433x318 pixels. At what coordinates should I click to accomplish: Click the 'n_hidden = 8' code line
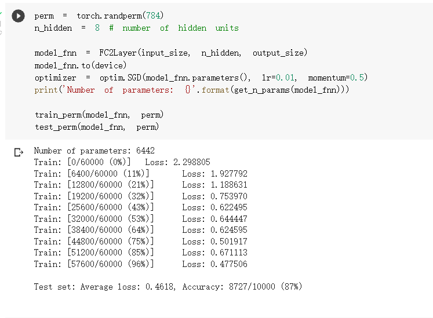click(x=67, y=28)
